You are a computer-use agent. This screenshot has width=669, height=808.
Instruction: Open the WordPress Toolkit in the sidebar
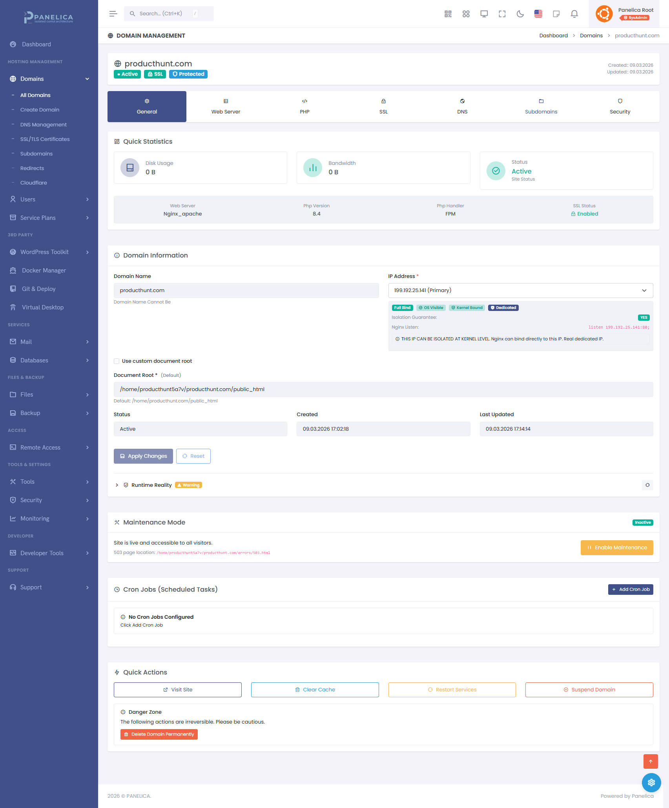tap(44, 252)
